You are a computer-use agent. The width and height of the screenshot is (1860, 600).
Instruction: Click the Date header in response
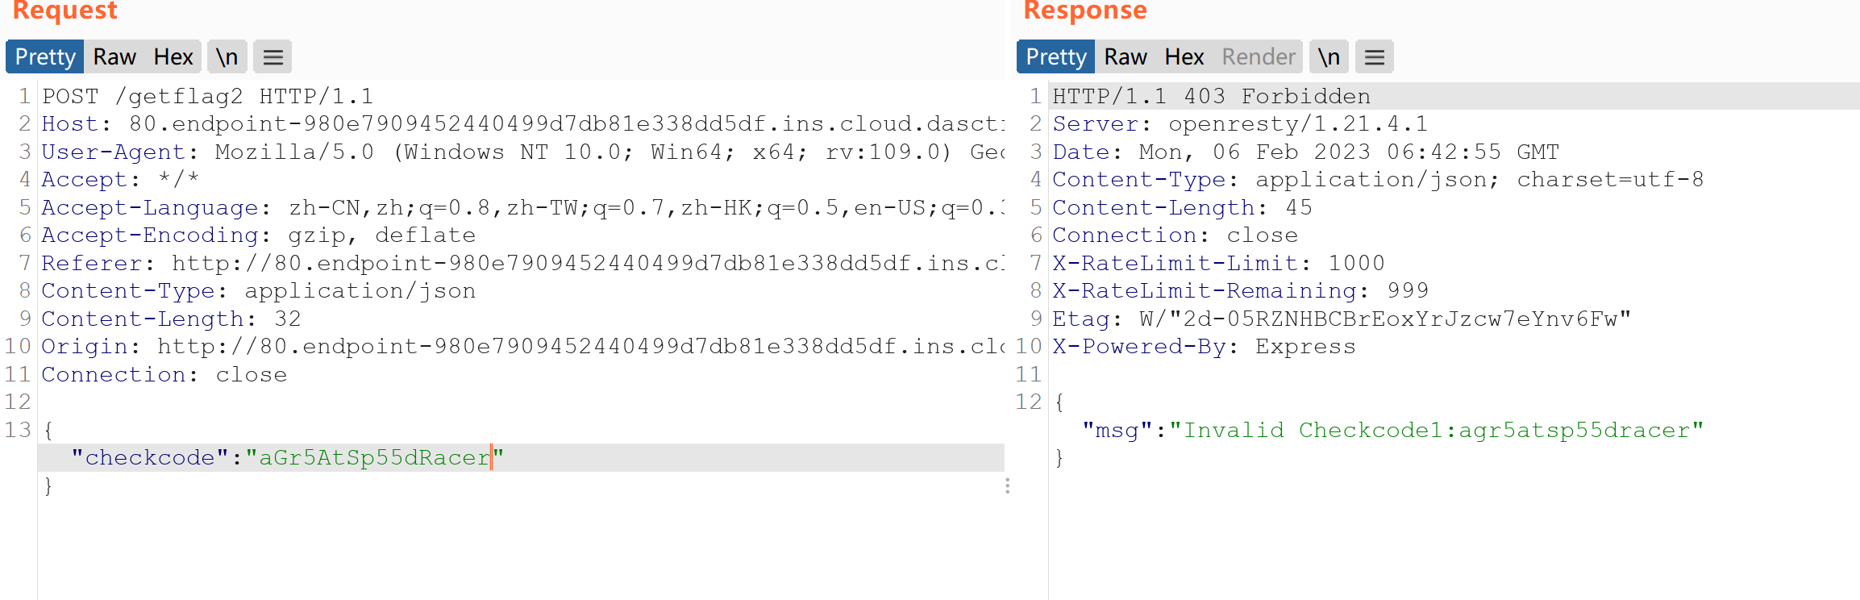pyautogui.click(x=1306, y=152)
